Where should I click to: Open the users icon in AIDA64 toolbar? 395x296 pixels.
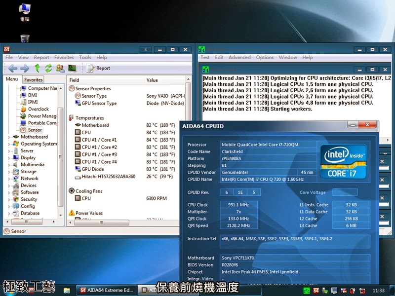(x=60, y=68)
